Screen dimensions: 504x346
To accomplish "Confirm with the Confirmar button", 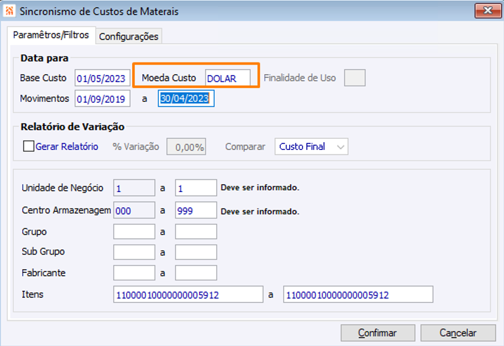I will point(378,332).
